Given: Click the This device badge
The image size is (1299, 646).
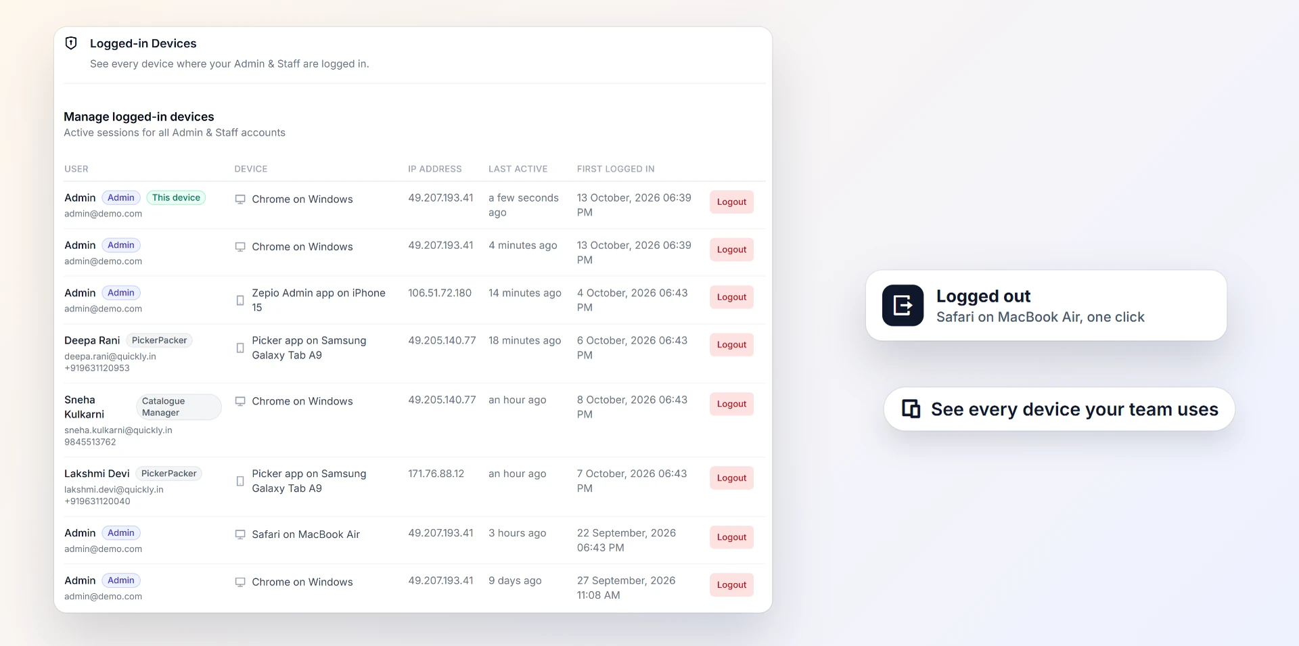Looking at the screenshot, I should pos(176,198).
